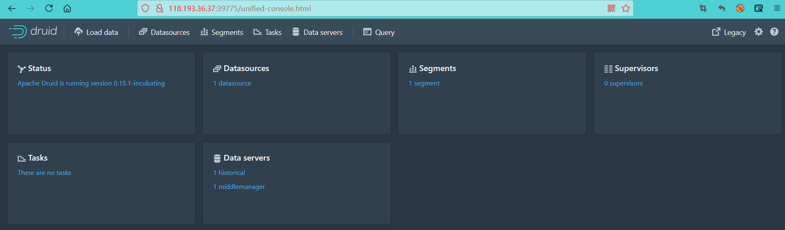The image size is (785, 230).
Task: Open the Legacy console link
Action: pos(729,32)
